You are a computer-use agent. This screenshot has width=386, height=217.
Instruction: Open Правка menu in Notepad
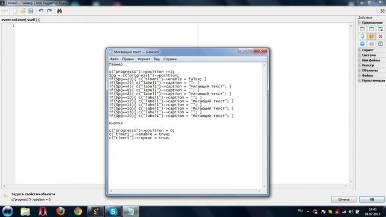point(128,59)
